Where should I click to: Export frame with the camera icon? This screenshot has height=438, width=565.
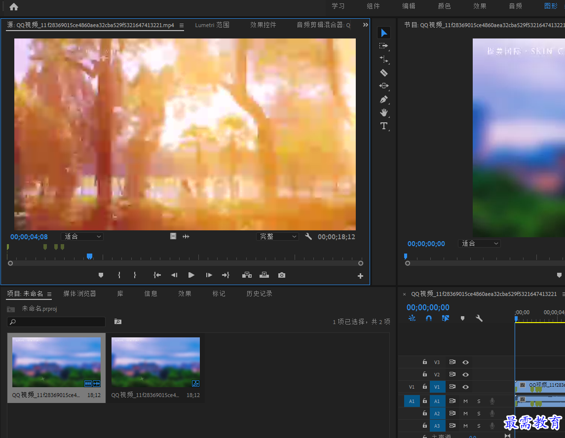click(282, 275)
